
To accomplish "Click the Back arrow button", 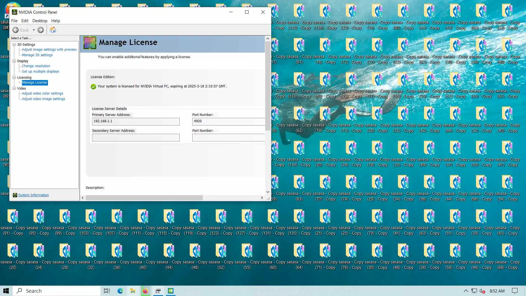I will click(16, 30).
